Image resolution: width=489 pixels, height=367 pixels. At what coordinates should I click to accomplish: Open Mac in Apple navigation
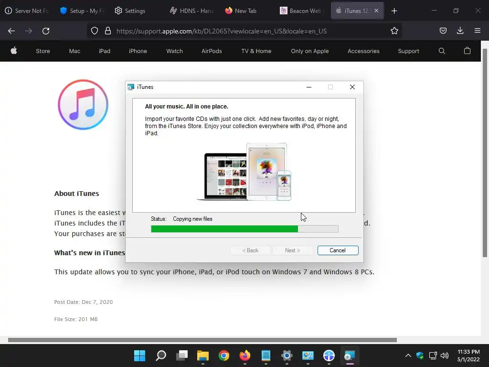click(74, 51)
